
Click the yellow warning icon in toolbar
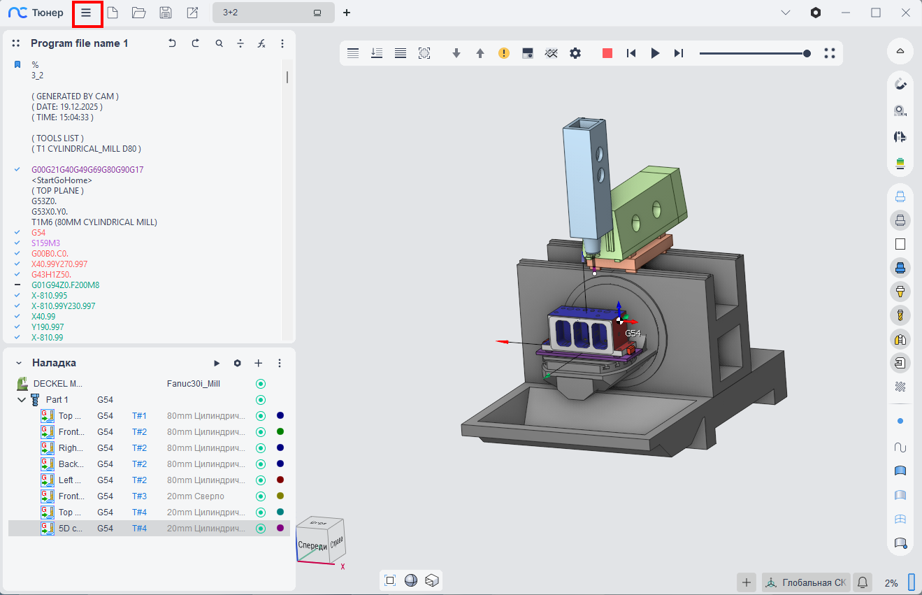[x=504, y=53]
